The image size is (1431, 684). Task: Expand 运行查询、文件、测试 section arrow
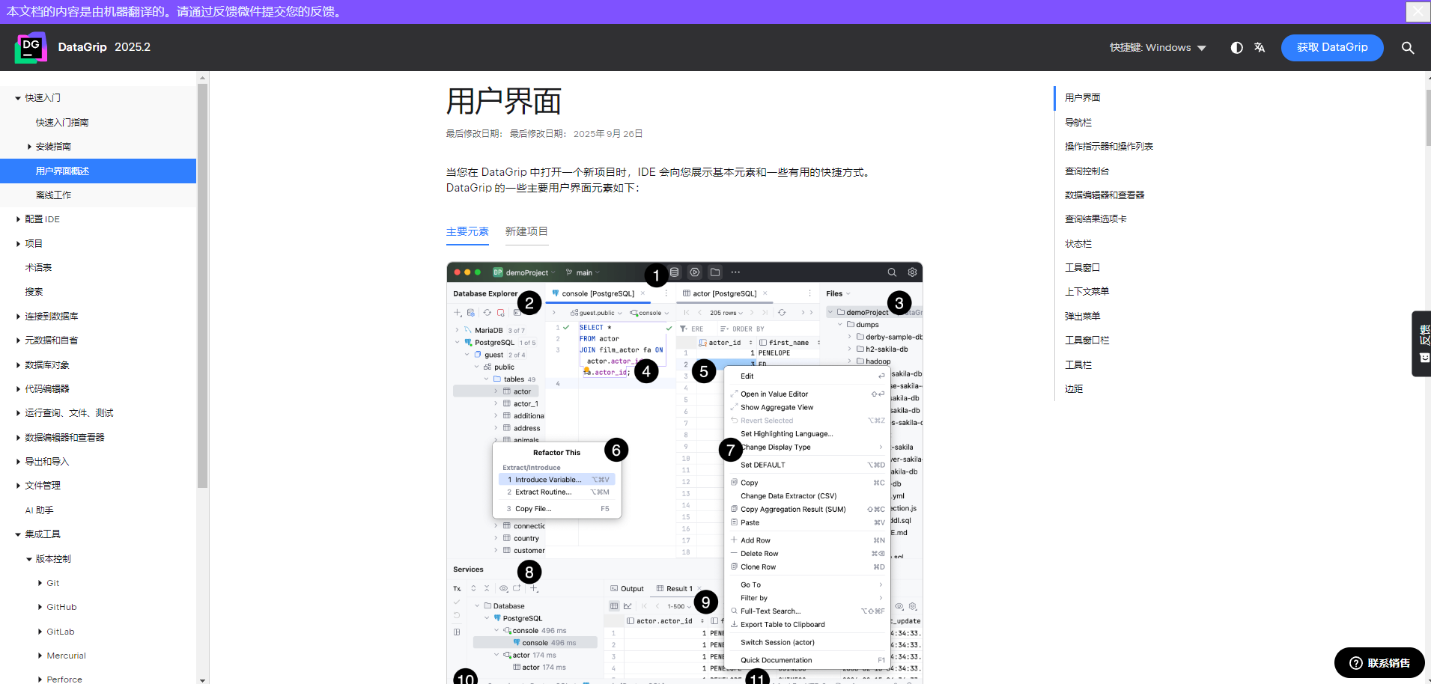[18, 413]
